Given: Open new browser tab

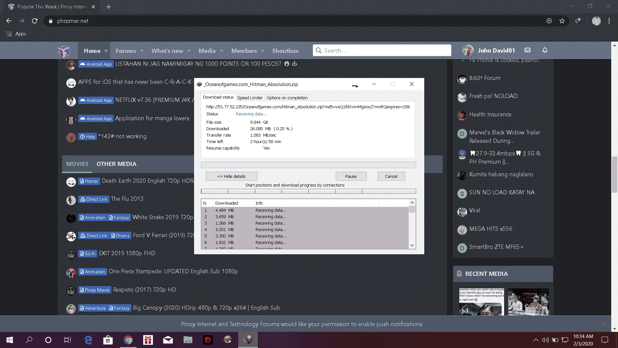Looking at the screenshot, I should click(108, 7).
